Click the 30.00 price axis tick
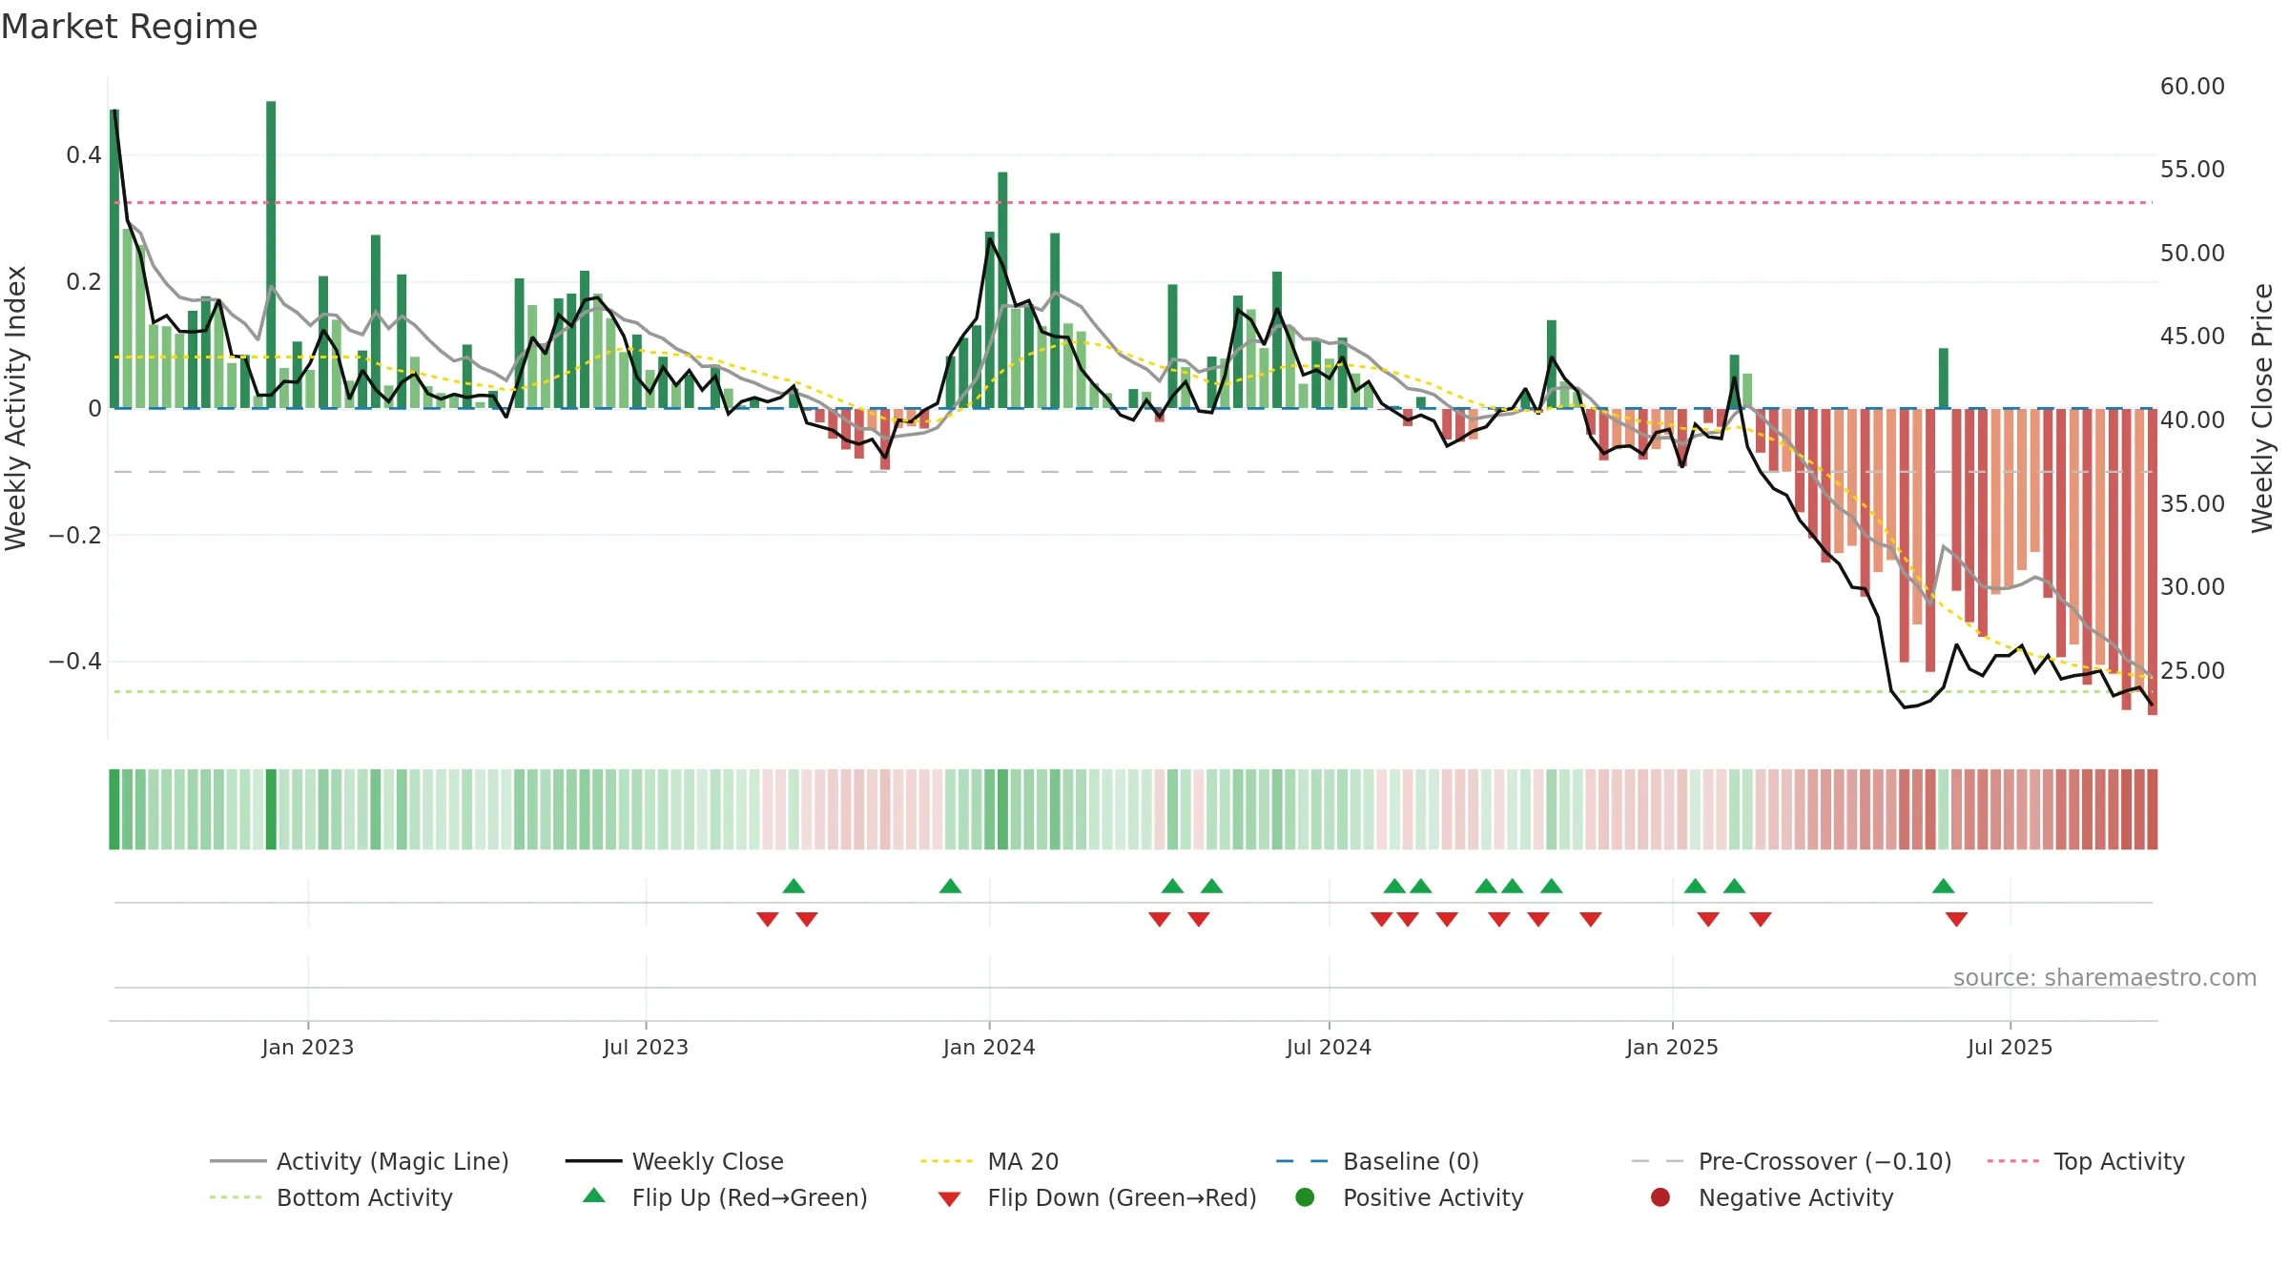2289x1287 pixels. 2193,586
